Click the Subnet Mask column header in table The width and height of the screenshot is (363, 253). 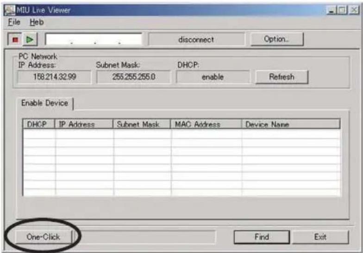(142, 124)
